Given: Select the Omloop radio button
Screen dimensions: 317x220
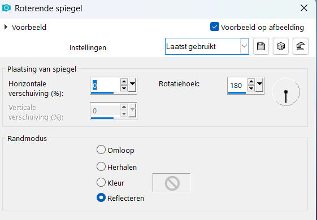Looking at the screenshot, I should [101, 150].
